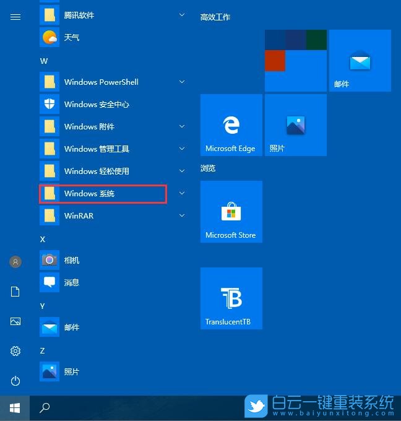The width and height of the screenshot is (401, 421).
Task: Open the hamburger menu at top left
Action: click(x=15, y=17)
